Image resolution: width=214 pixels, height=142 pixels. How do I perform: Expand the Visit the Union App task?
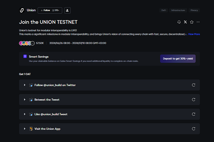coord(25,129)
